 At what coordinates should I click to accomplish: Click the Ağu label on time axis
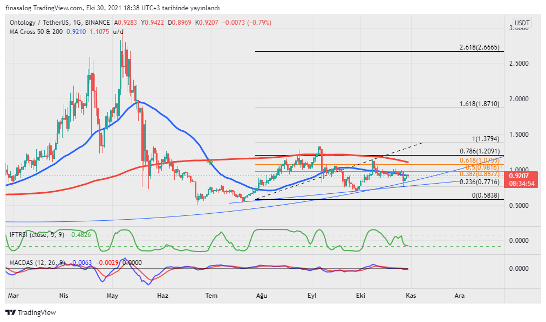262,296
